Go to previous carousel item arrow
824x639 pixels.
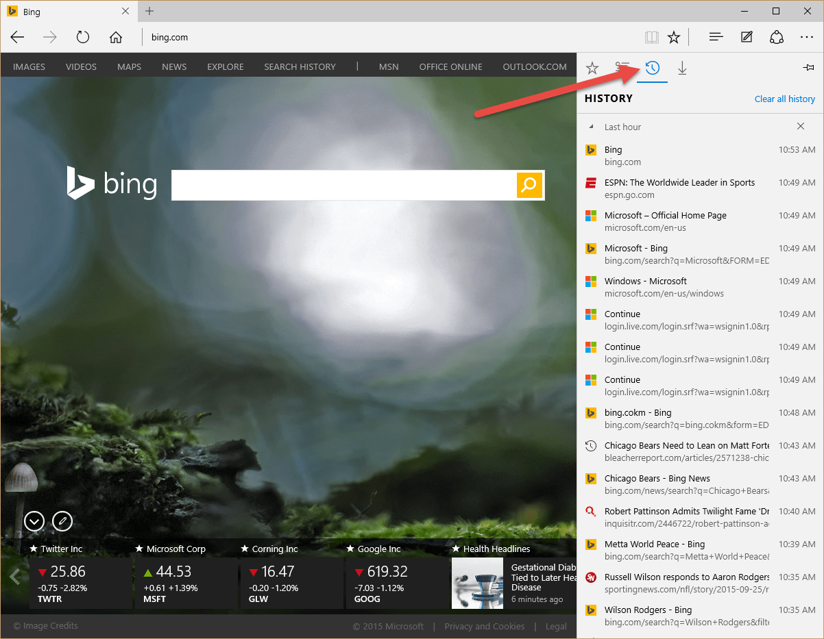pyautogui.click(x=14, y=577)
